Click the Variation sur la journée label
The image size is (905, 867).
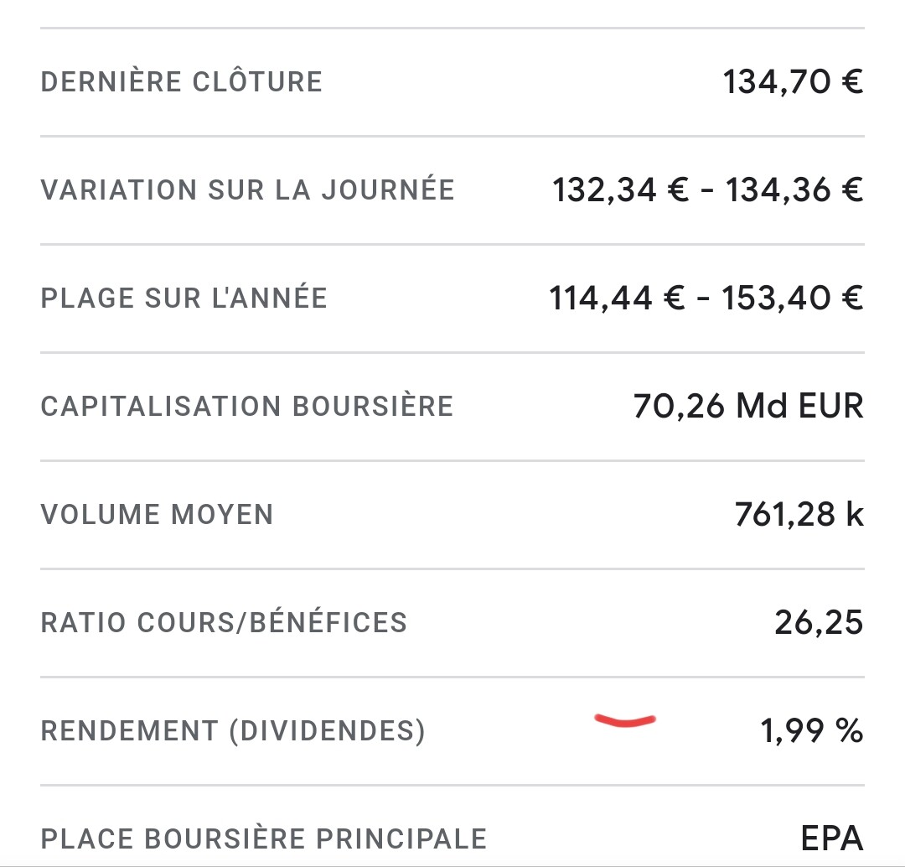tap(247, 189)
